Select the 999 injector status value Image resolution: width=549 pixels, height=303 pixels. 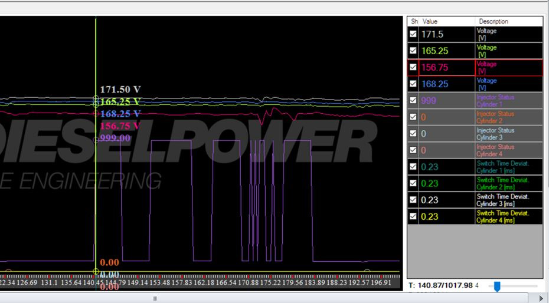pyautogui.click(x=447, y=100)
